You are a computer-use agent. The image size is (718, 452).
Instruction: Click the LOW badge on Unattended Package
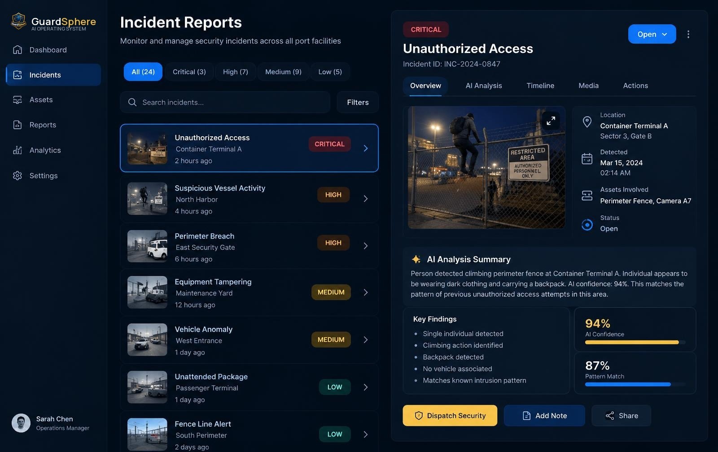coord(335,387)
